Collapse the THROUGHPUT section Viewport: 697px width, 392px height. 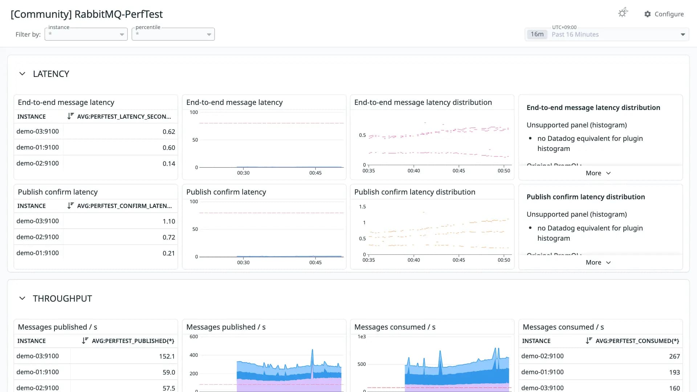22,298
